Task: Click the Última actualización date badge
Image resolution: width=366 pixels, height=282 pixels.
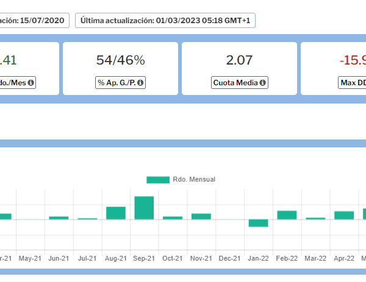Action: click(x=165, y=21)
